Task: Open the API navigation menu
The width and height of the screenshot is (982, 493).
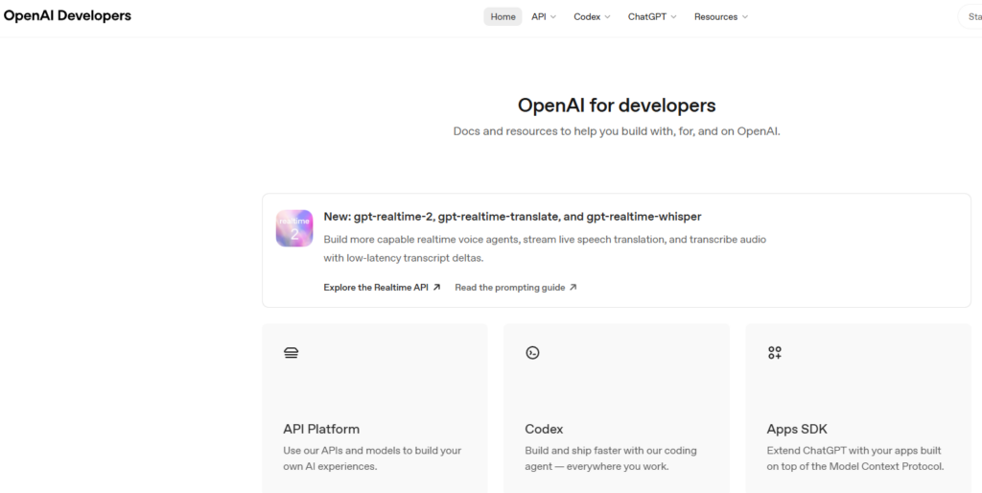Action: click(x=544, y=17)
